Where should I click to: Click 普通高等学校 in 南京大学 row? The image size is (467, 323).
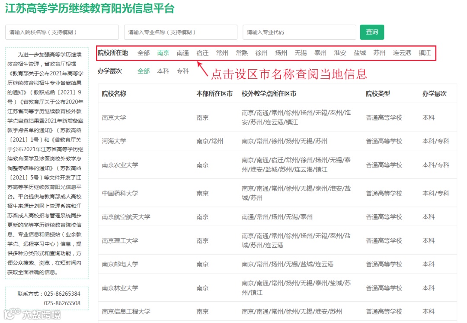[384, 117]
